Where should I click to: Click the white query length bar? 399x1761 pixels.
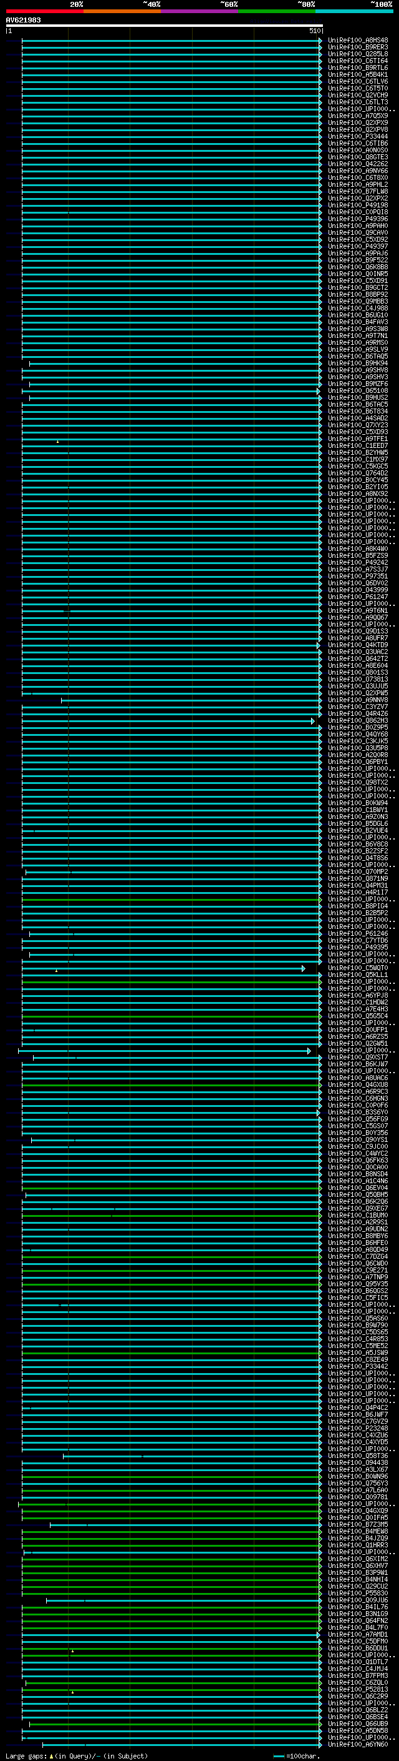click(x=165, y=25)
